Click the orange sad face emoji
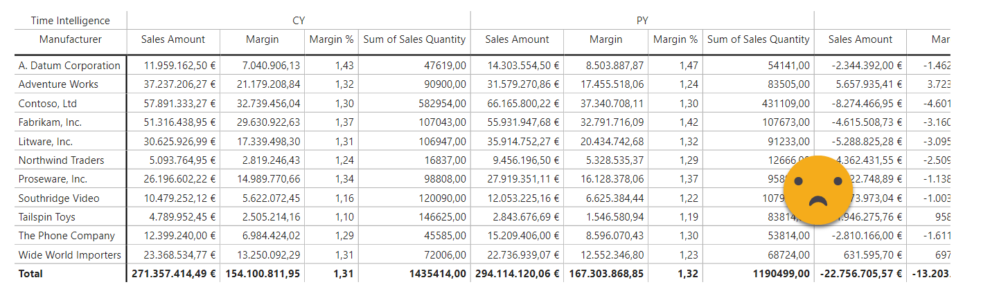 click(x=817, y=190)
